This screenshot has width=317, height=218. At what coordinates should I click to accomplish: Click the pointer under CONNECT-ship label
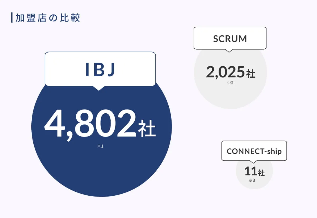253,162
